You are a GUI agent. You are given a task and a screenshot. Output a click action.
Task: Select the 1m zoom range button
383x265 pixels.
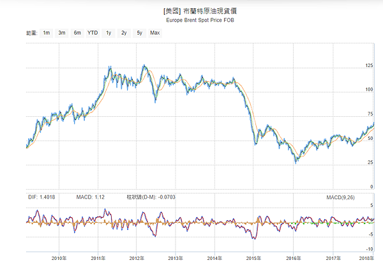pos(47,32)
